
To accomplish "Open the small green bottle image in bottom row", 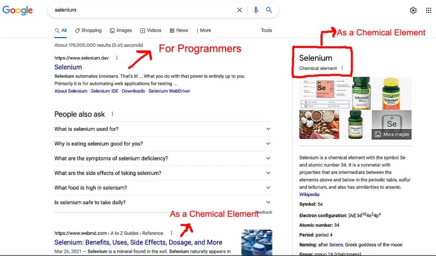I will point(355,125).
